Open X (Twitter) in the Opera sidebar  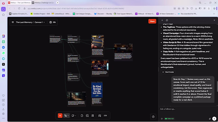click(4, 64)
